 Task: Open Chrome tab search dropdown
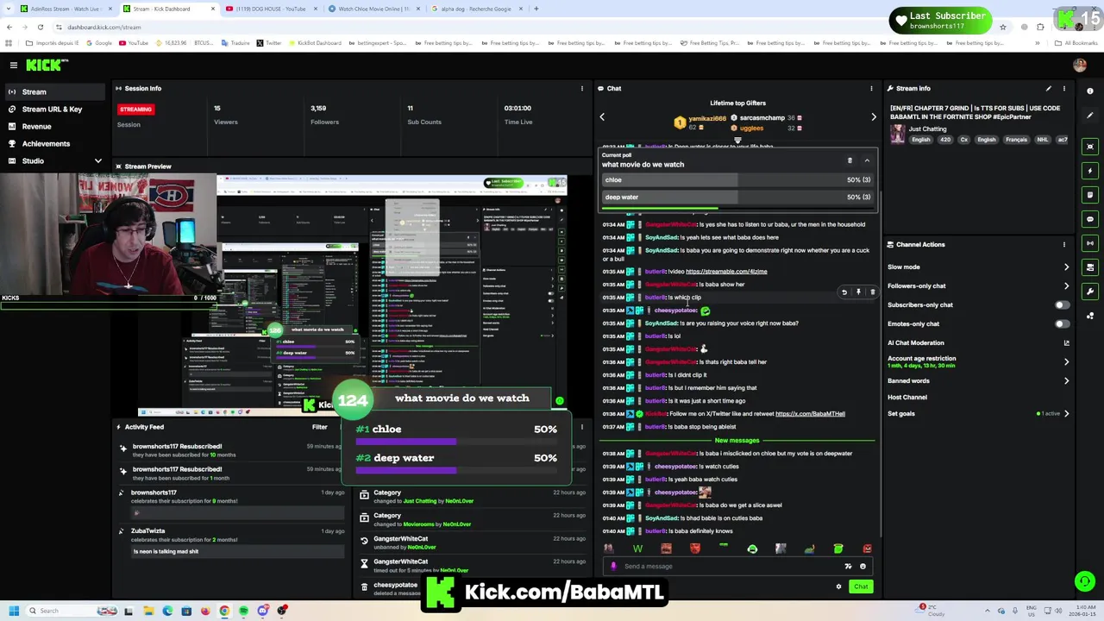tap(9, 9)
